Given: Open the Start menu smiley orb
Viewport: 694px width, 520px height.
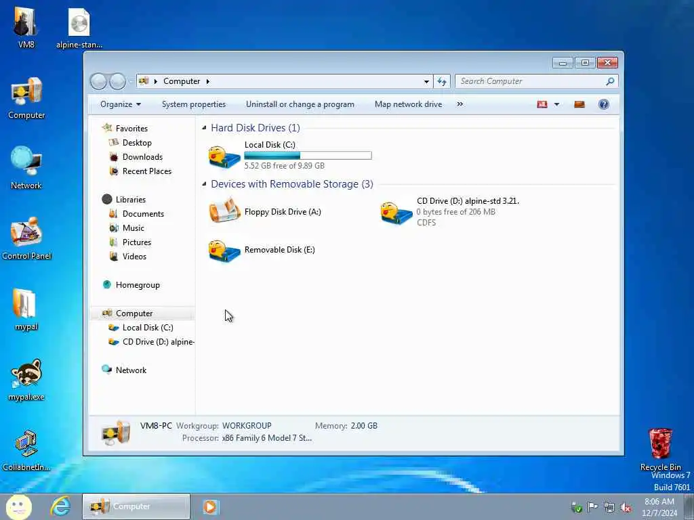Looking at the screenshot, I should pyautogui.click(x=18, y=506).
